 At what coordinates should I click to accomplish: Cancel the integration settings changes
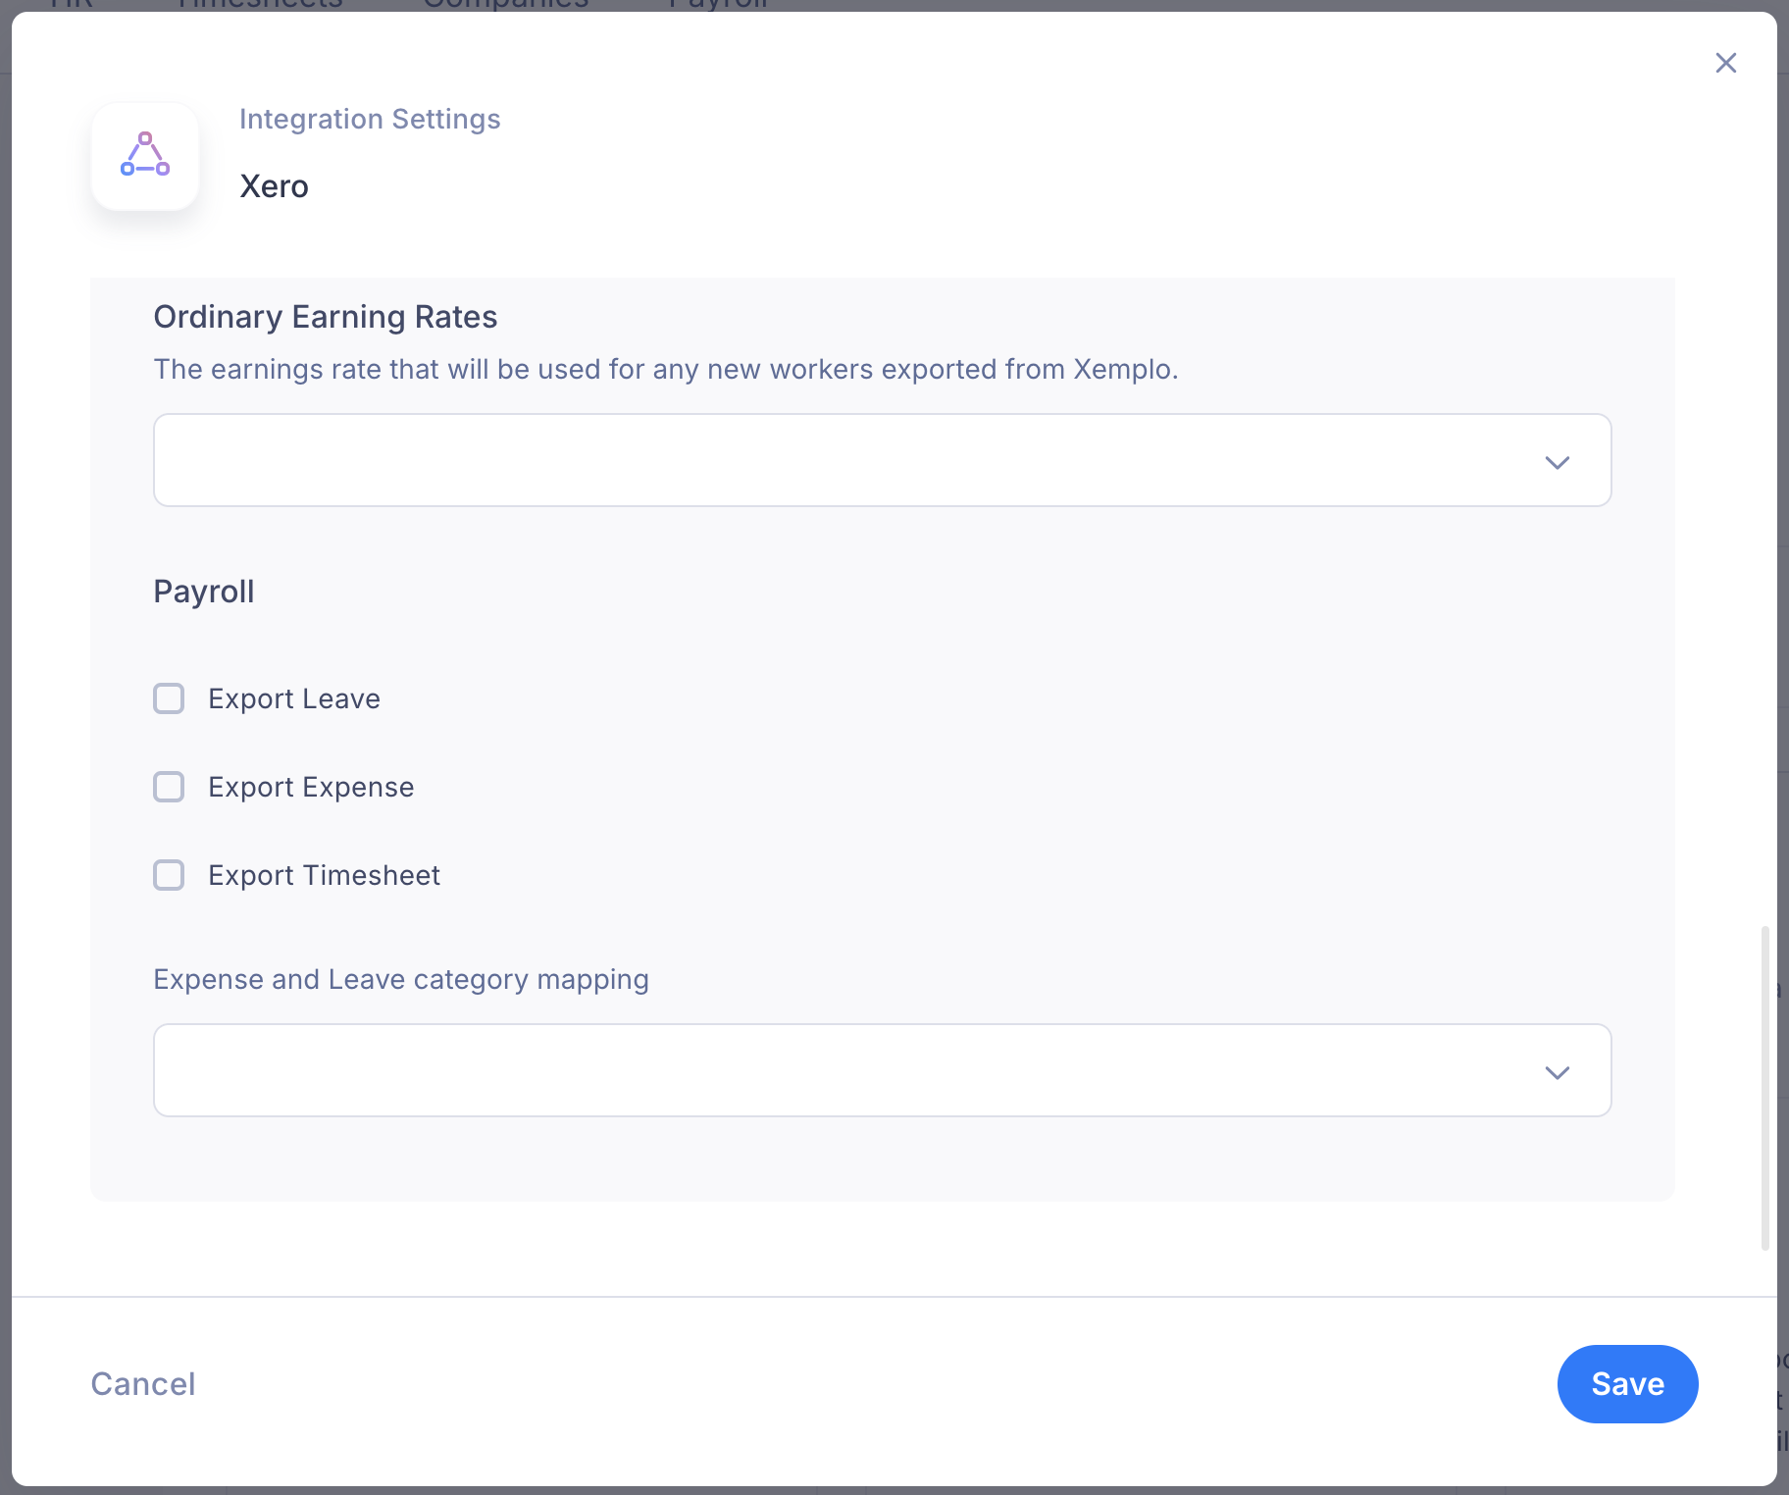(143, 1384)
